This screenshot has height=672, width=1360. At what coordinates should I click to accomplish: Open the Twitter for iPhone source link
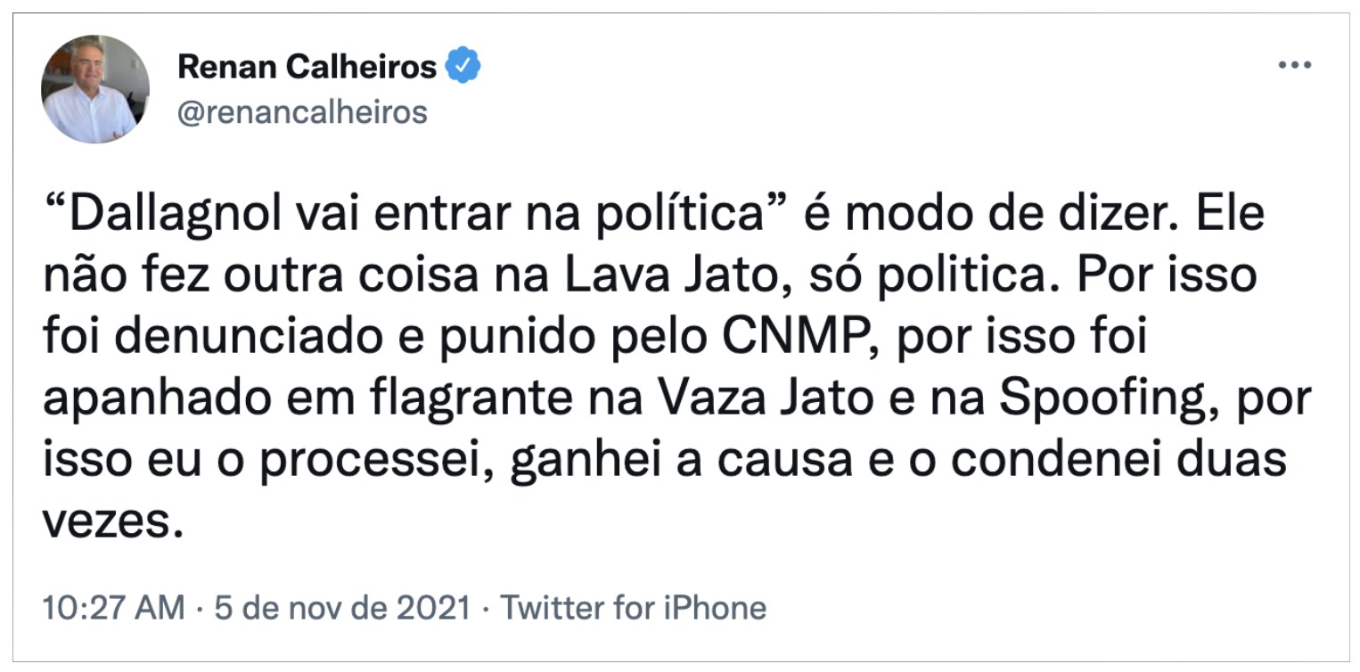[x=633, y=608]
